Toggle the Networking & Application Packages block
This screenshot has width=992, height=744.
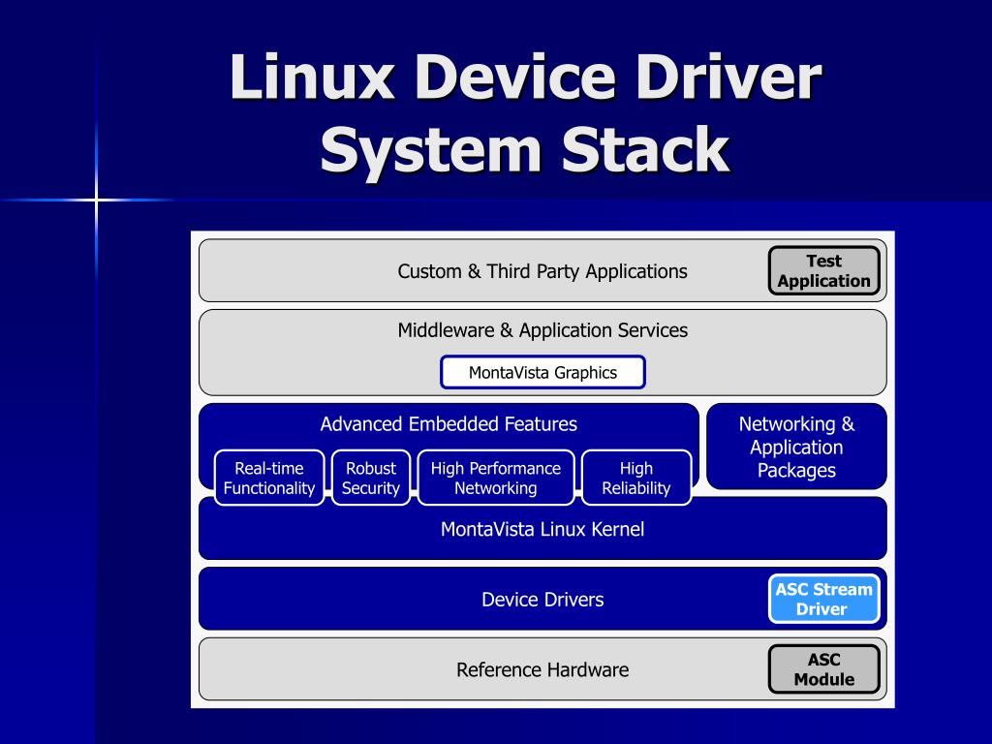coord(796,447)
